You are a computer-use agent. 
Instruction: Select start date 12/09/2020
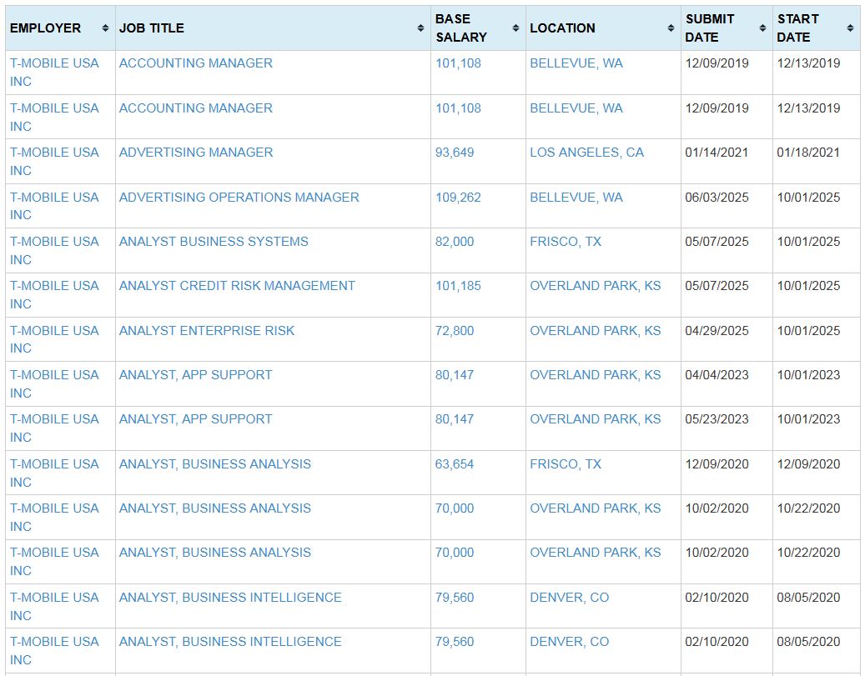point(808,464)
